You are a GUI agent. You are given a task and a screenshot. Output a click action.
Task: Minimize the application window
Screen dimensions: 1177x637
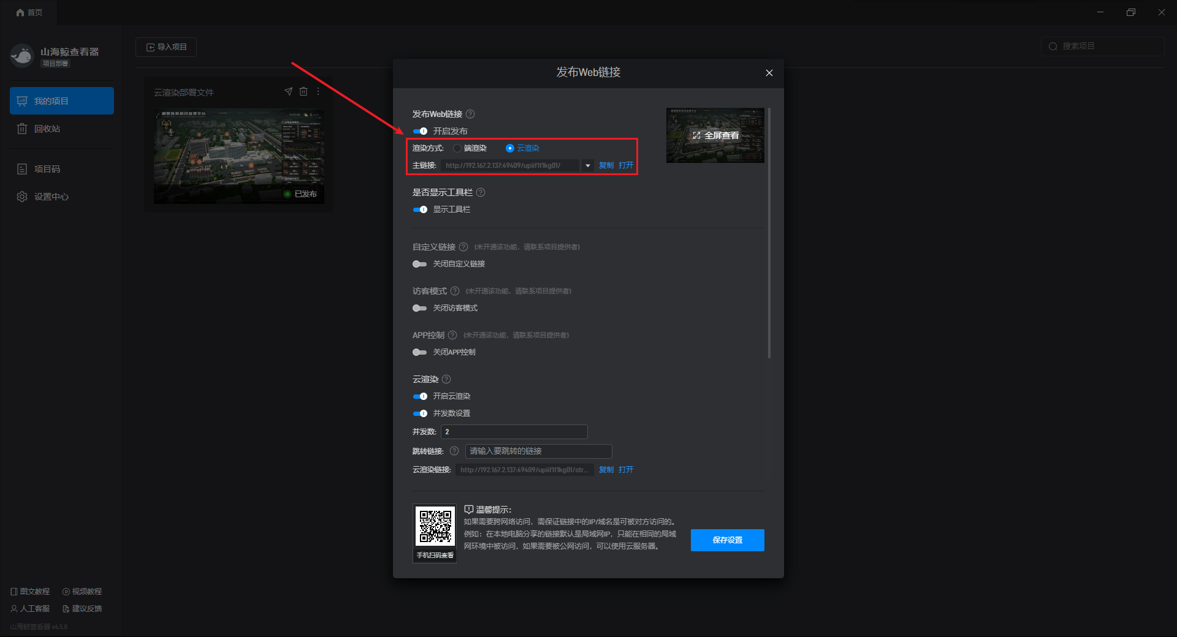coord(1100,12)
